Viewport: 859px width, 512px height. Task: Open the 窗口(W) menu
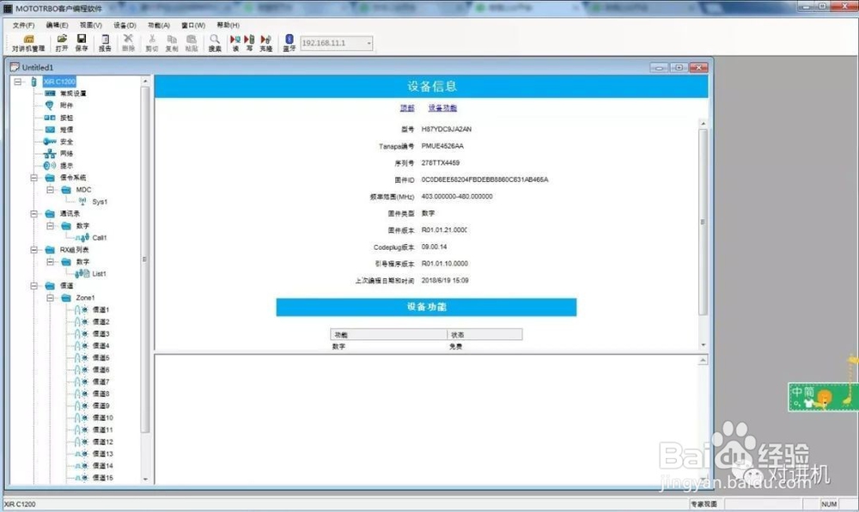[193, 25]
